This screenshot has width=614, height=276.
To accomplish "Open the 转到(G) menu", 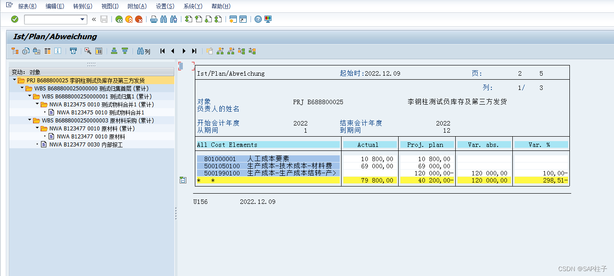I will pos(82,6).
